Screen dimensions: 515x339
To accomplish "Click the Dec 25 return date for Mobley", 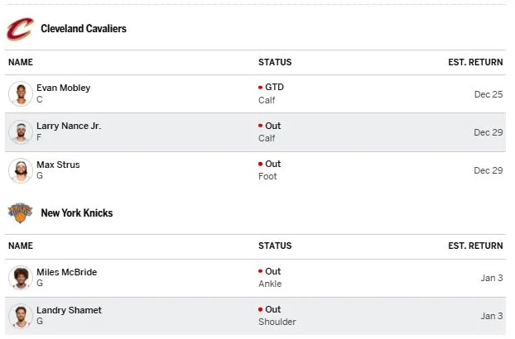I will (x=488, y=94).
